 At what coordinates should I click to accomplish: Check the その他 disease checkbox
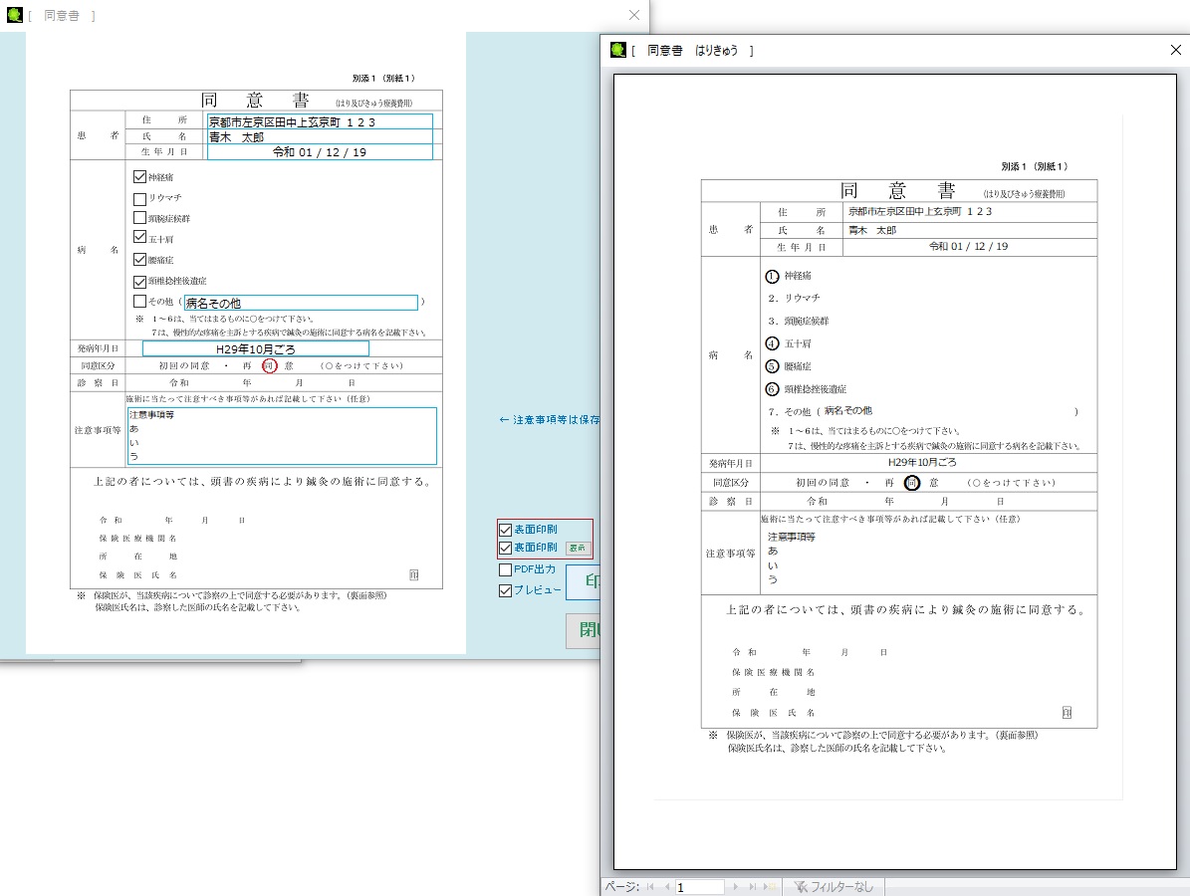(139, 302)
